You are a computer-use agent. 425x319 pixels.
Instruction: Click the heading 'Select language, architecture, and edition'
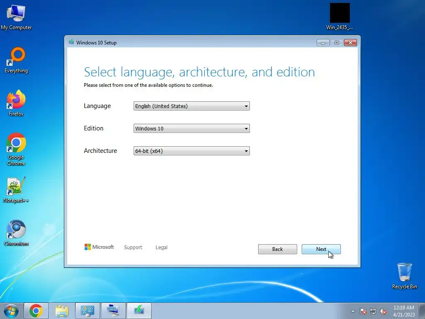point(200,72)
